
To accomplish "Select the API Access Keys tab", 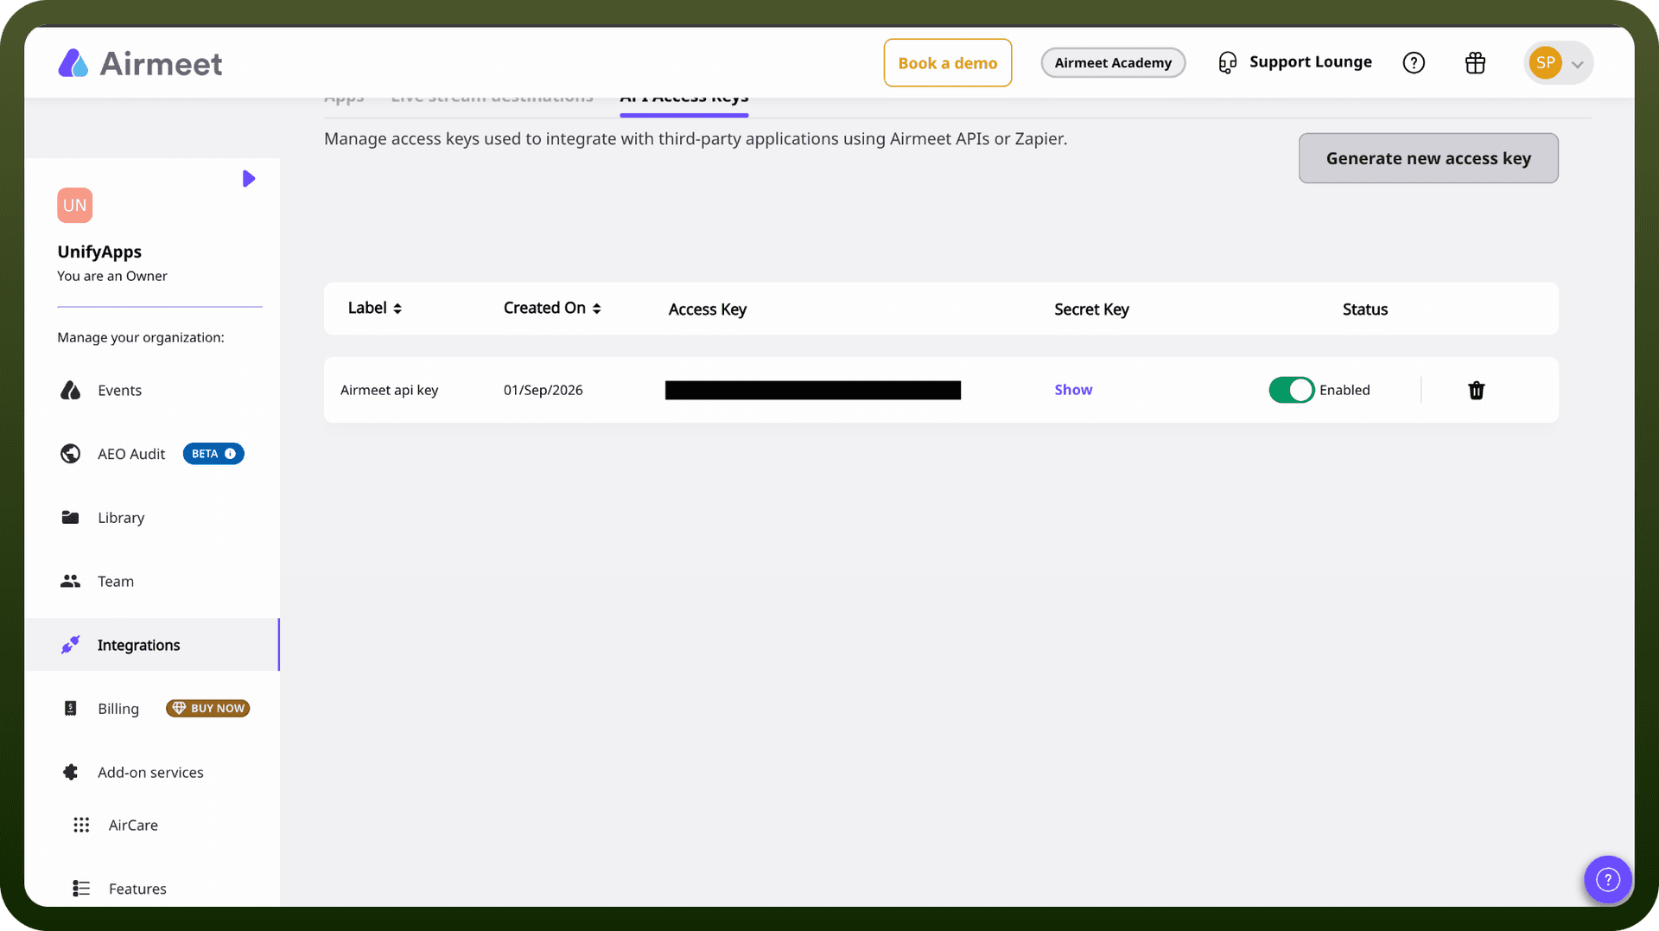I will [683, 101].
